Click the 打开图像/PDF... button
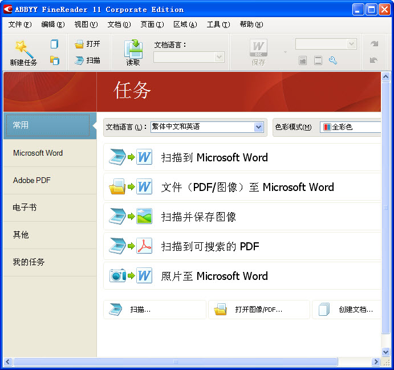 259,310
